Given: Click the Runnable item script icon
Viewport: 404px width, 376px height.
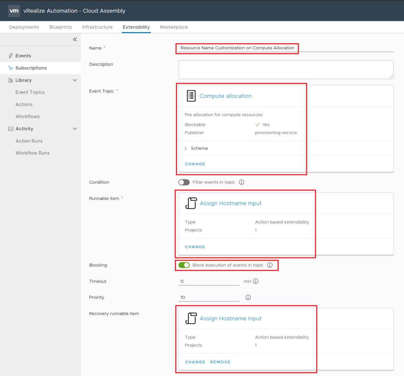Looking at the screenshot, I should coord(191,203).
